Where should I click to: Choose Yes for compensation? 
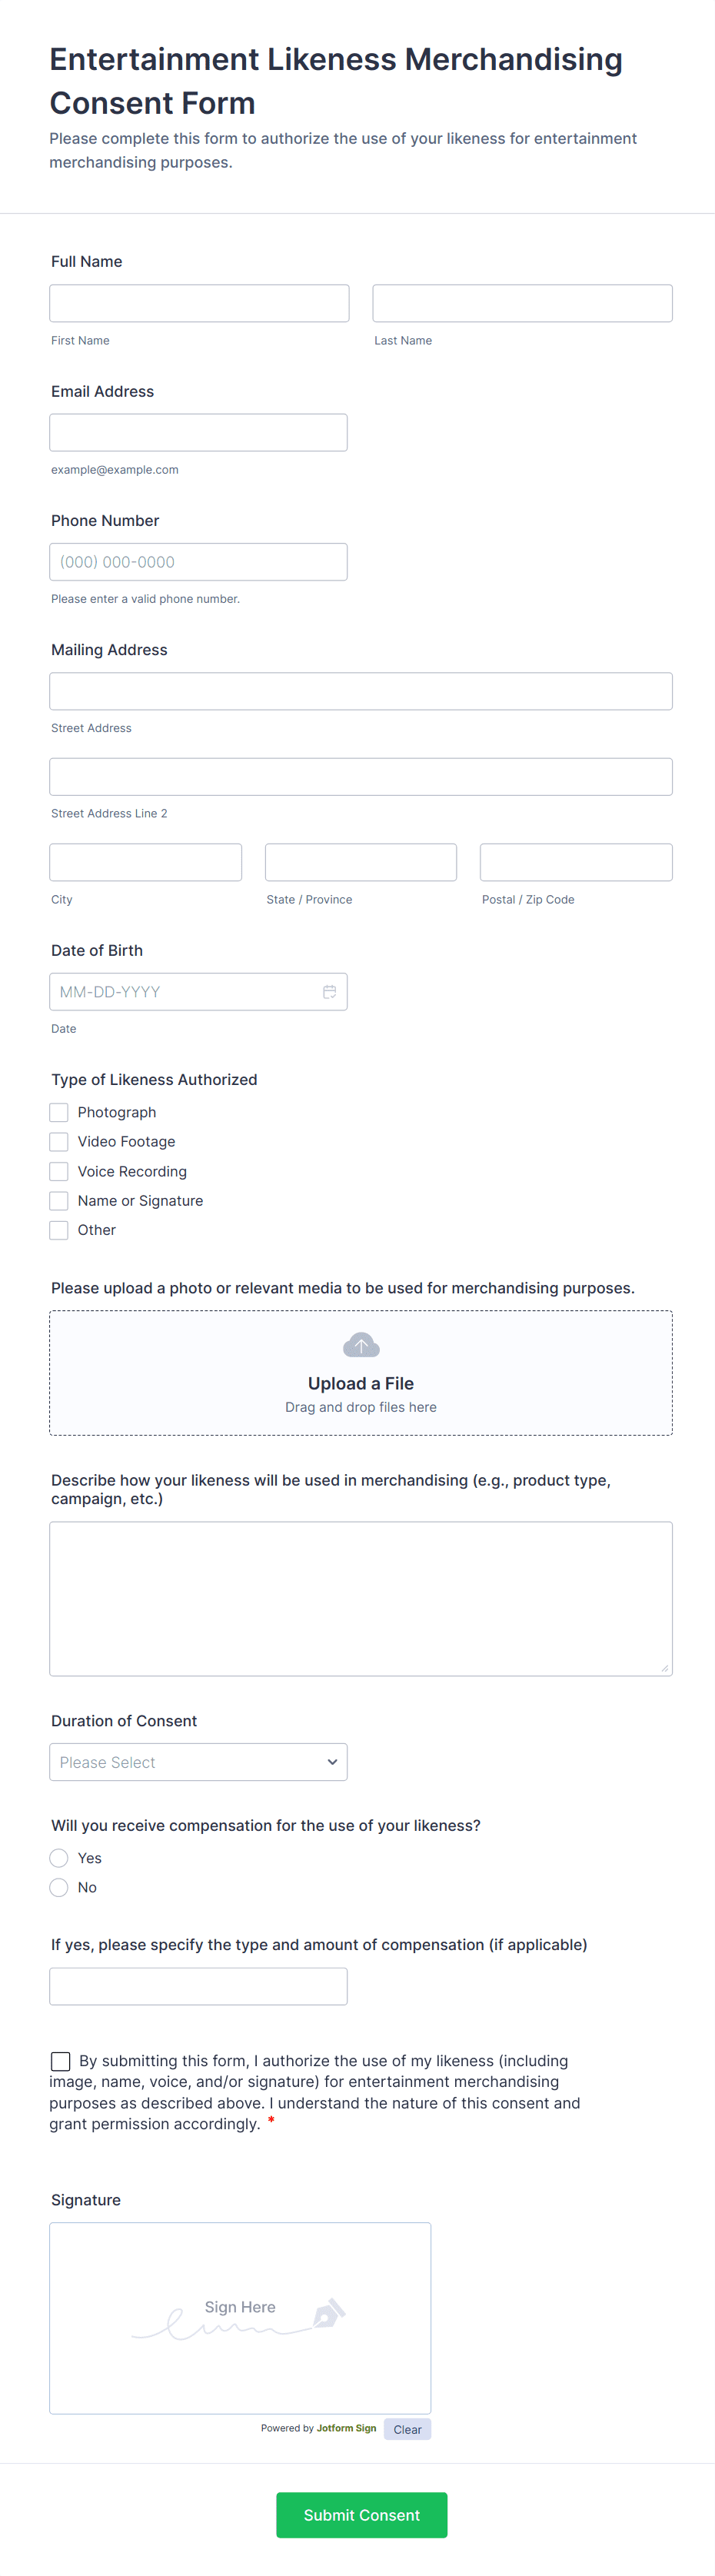click(x=59, y=1858)
